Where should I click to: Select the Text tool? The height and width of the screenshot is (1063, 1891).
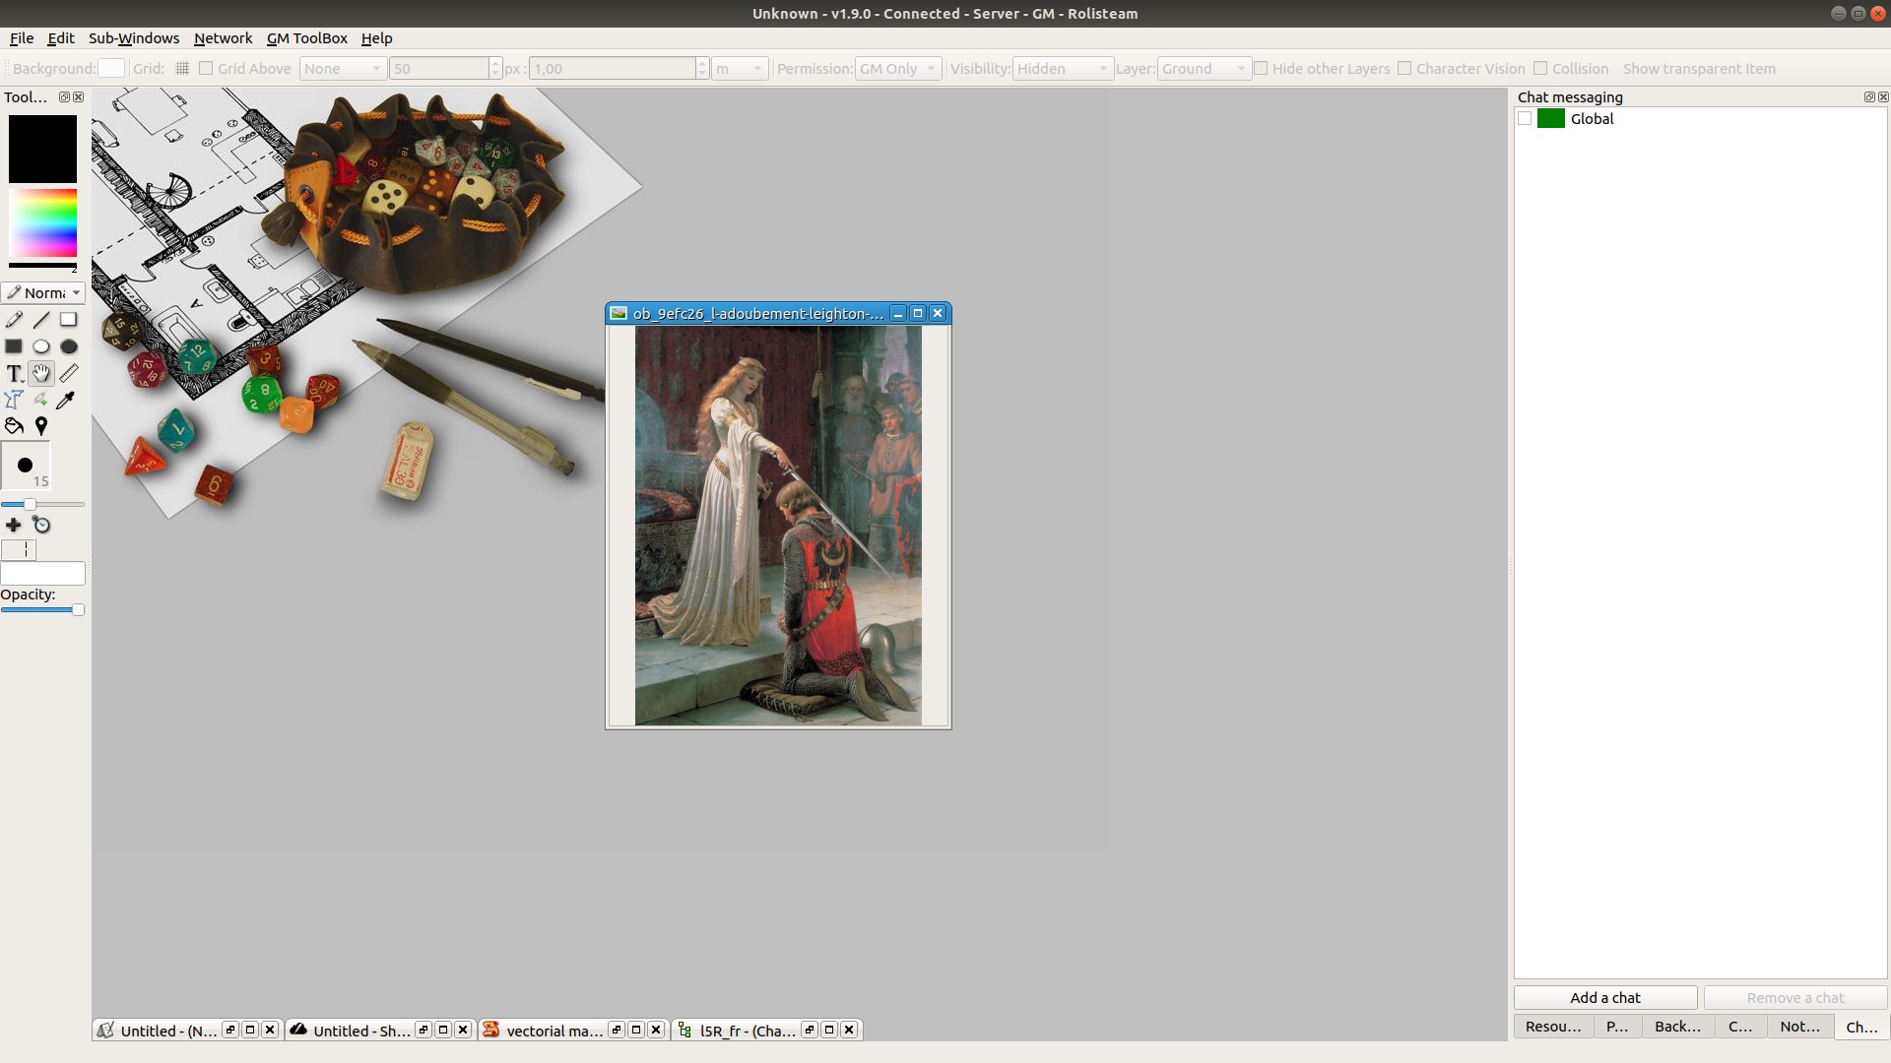[x=14, y=373]
